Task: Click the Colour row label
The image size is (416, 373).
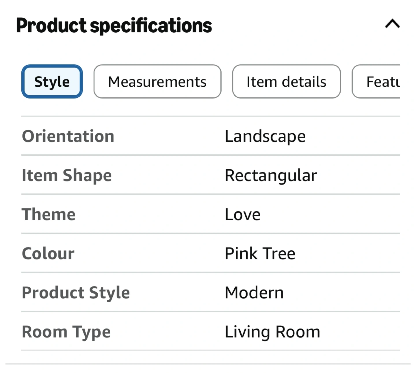Action: (x=48, y=253)
